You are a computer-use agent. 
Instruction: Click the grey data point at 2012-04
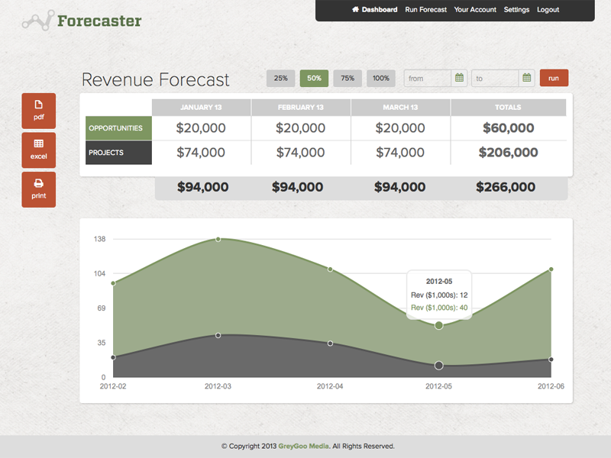click(x=330, y=343)
